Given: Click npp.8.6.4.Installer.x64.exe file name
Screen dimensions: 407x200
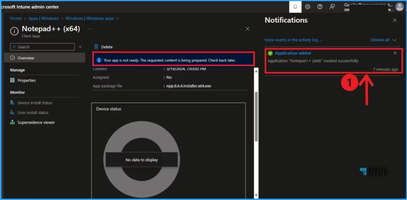Looking at the screenshot, I should pos(189,86).
